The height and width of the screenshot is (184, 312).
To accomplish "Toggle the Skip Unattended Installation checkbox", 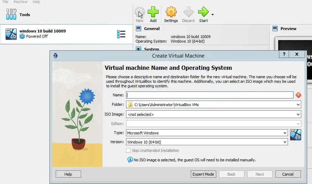I will click(128, 150).
